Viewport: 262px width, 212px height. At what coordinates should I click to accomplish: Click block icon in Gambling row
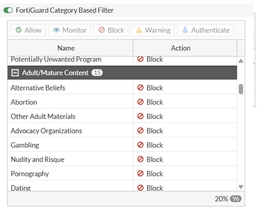140,145
